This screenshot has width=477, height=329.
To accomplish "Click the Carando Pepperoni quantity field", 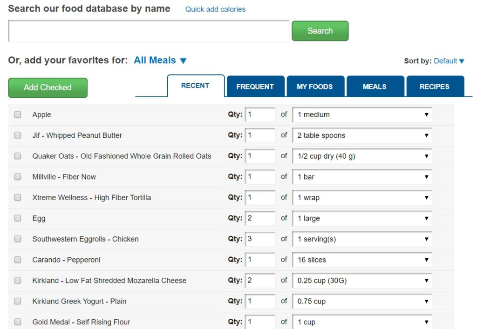I will (260, 260).
